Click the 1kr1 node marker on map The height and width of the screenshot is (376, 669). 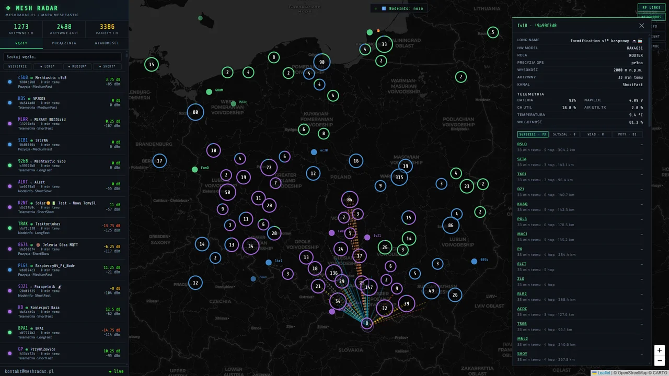pyautogui.click(x=269, y=262)
